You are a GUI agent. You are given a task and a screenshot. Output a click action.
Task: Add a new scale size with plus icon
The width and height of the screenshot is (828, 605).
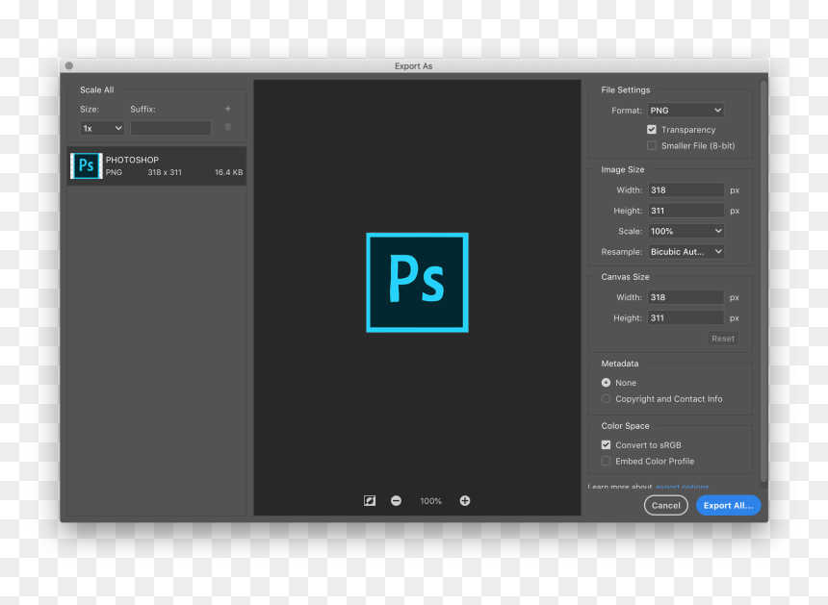(x=227, y=109)
